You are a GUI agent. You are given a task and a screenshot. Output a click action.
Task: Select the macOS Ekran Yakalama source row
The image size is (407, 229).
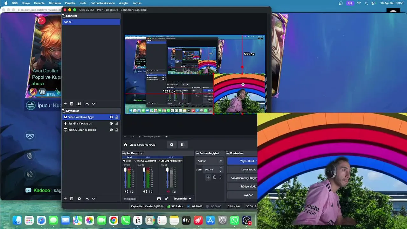point(91,130)
